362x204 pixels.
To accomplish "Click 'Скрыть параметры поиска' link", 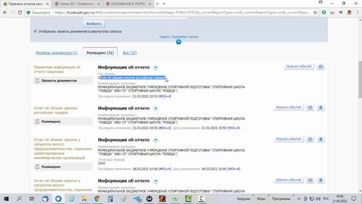I will pos(179,37).
